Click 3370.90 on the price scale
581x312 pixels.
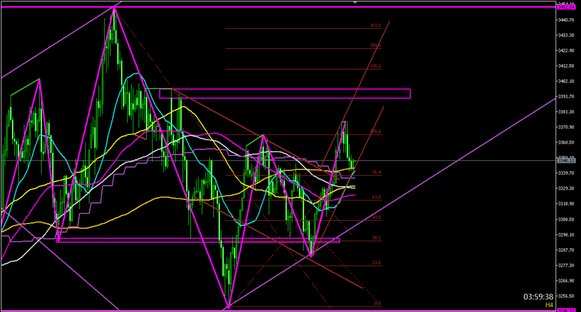click(567, 127)
